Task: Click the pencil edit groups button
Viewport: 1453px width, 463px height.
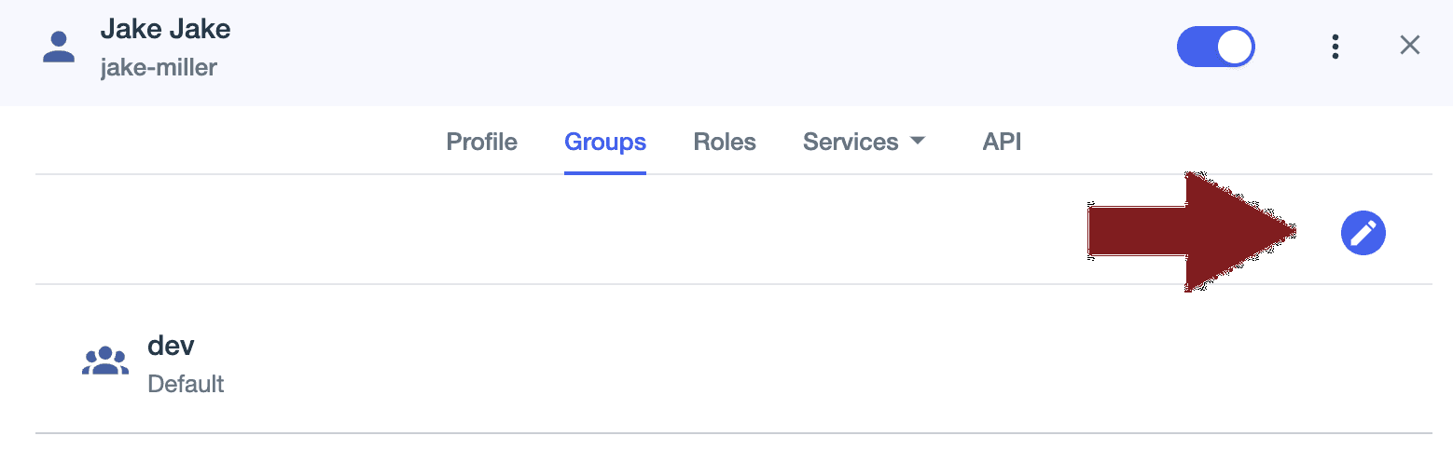Action: pos(1363,233)
